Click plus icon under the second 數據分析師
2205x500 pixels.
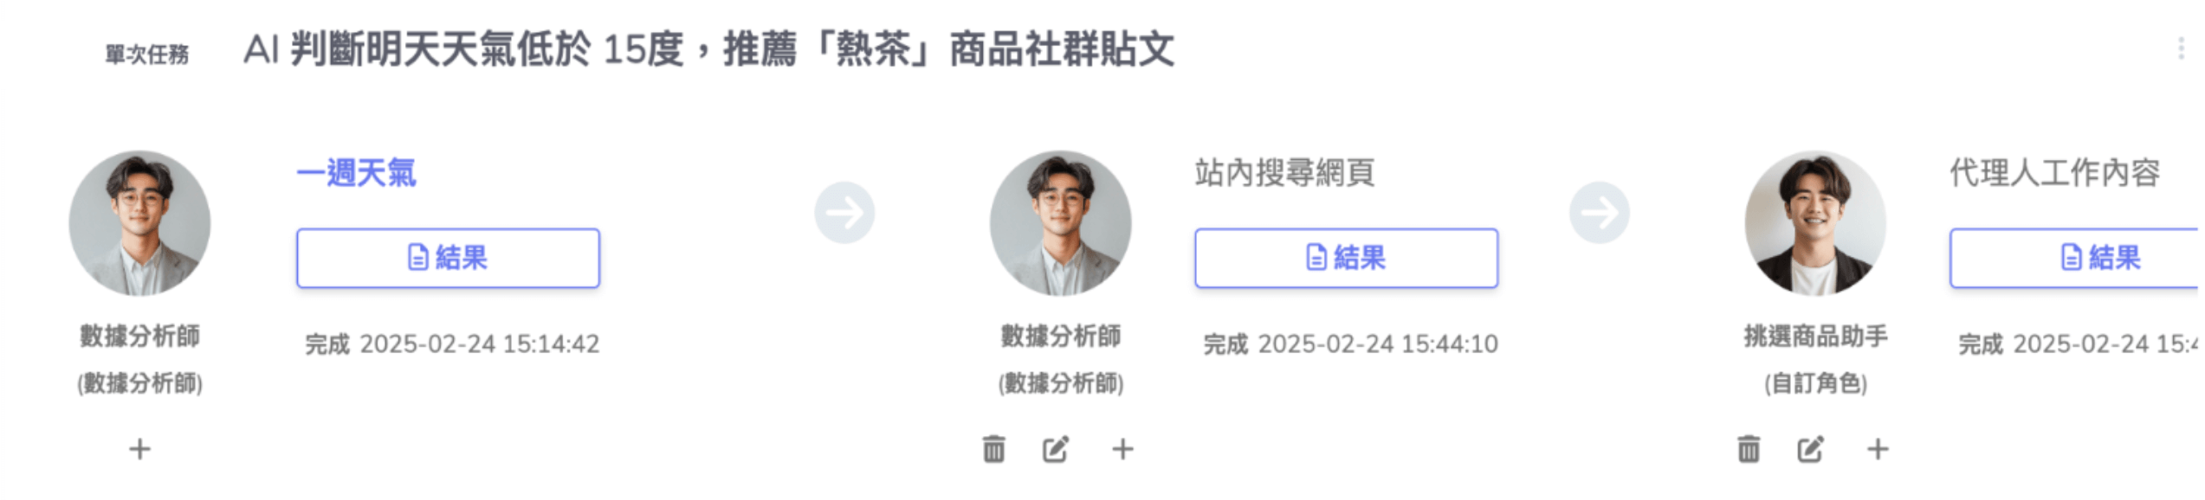click(x=1122, y=449)
